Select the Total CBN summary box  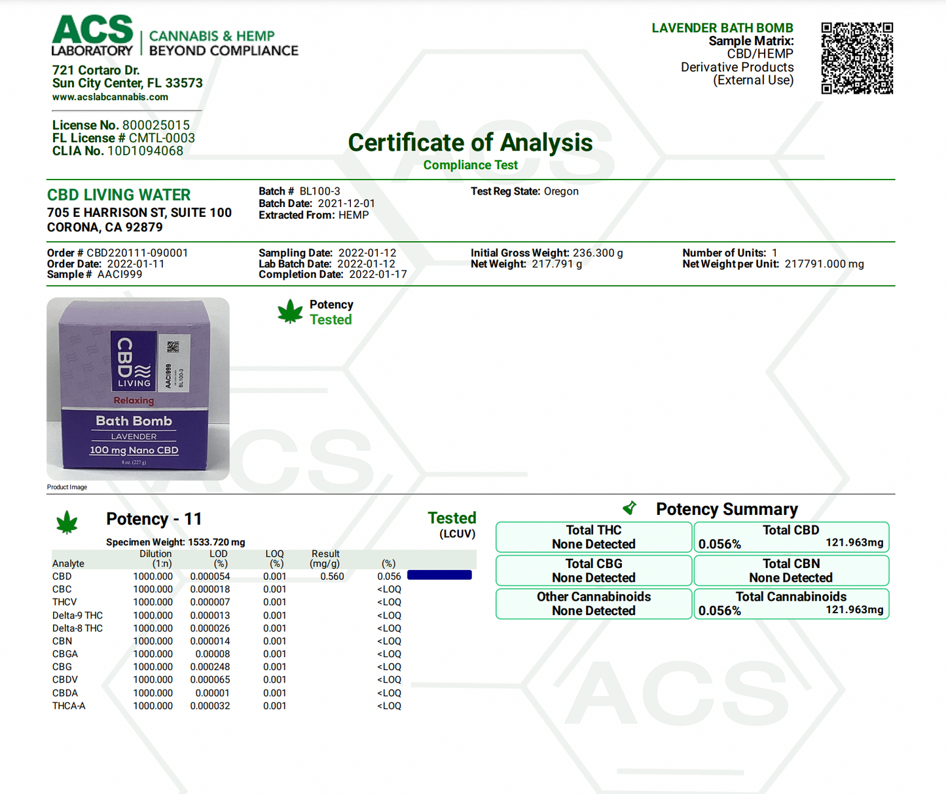point(791,571)
